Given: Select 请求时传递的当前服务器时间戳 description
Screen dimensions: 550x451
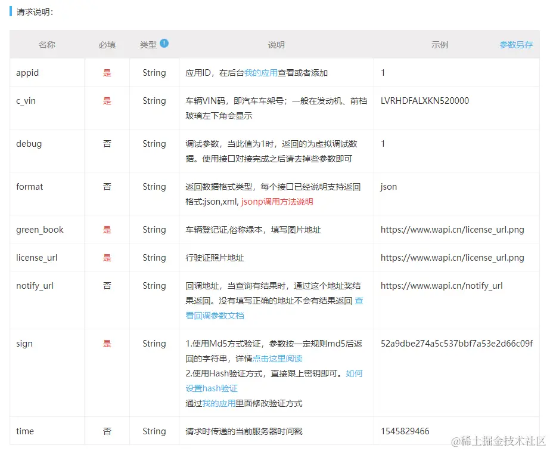Looking at the screenshot, I should point(244,431).
